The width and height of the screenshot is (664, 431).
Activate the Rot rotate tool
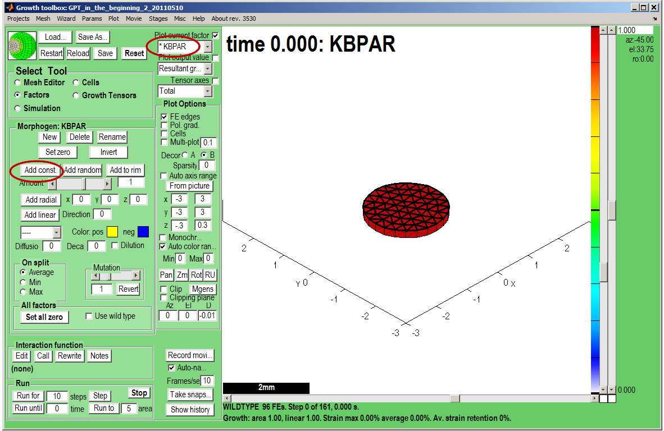click(196, 275)
